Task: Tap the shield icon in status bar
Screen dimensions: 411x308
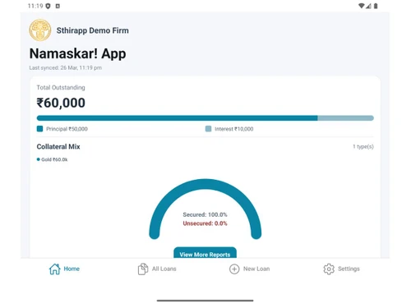Action: (x=48, y=6)
